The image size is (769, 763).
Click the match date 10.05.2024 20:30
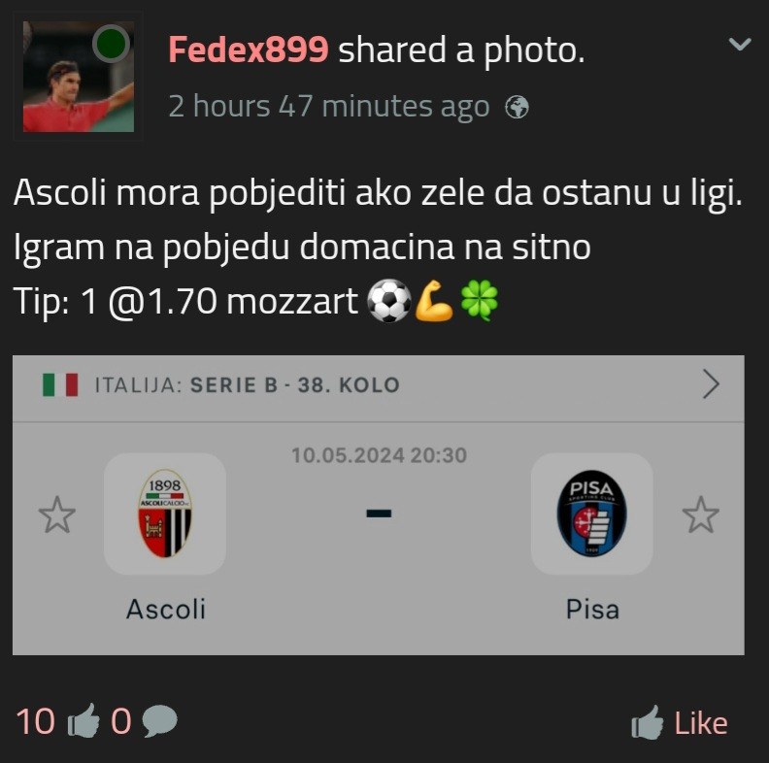pos(379,455)
